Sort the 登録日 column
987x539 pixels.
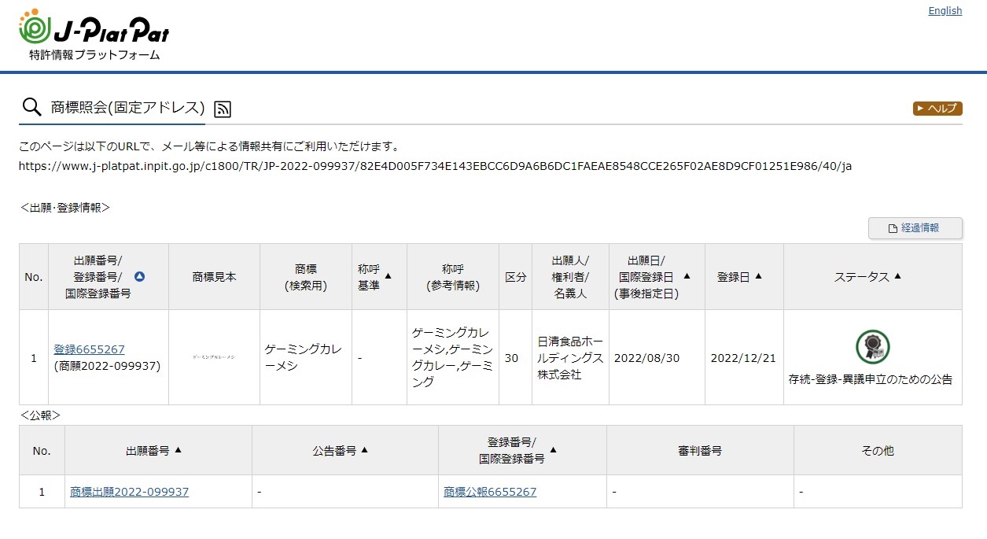[x=758, y=276]
